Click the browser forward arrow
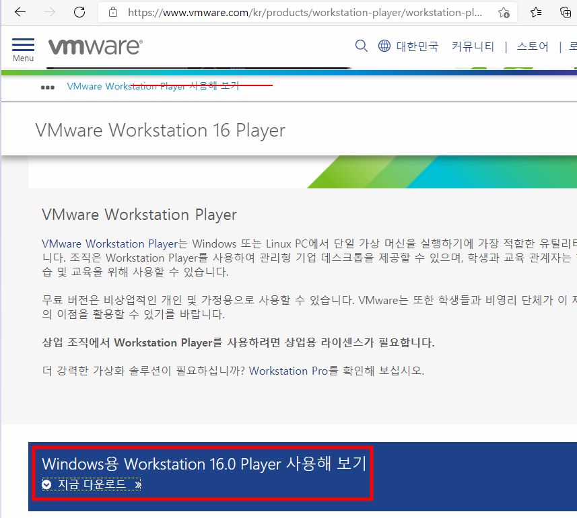Image resolution: width=577 pixels, height=518 pixels. (50, 12)
